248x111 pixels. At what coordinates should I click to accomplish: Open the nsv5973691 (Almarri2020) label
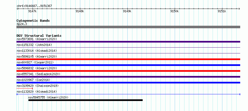point(37,39)
